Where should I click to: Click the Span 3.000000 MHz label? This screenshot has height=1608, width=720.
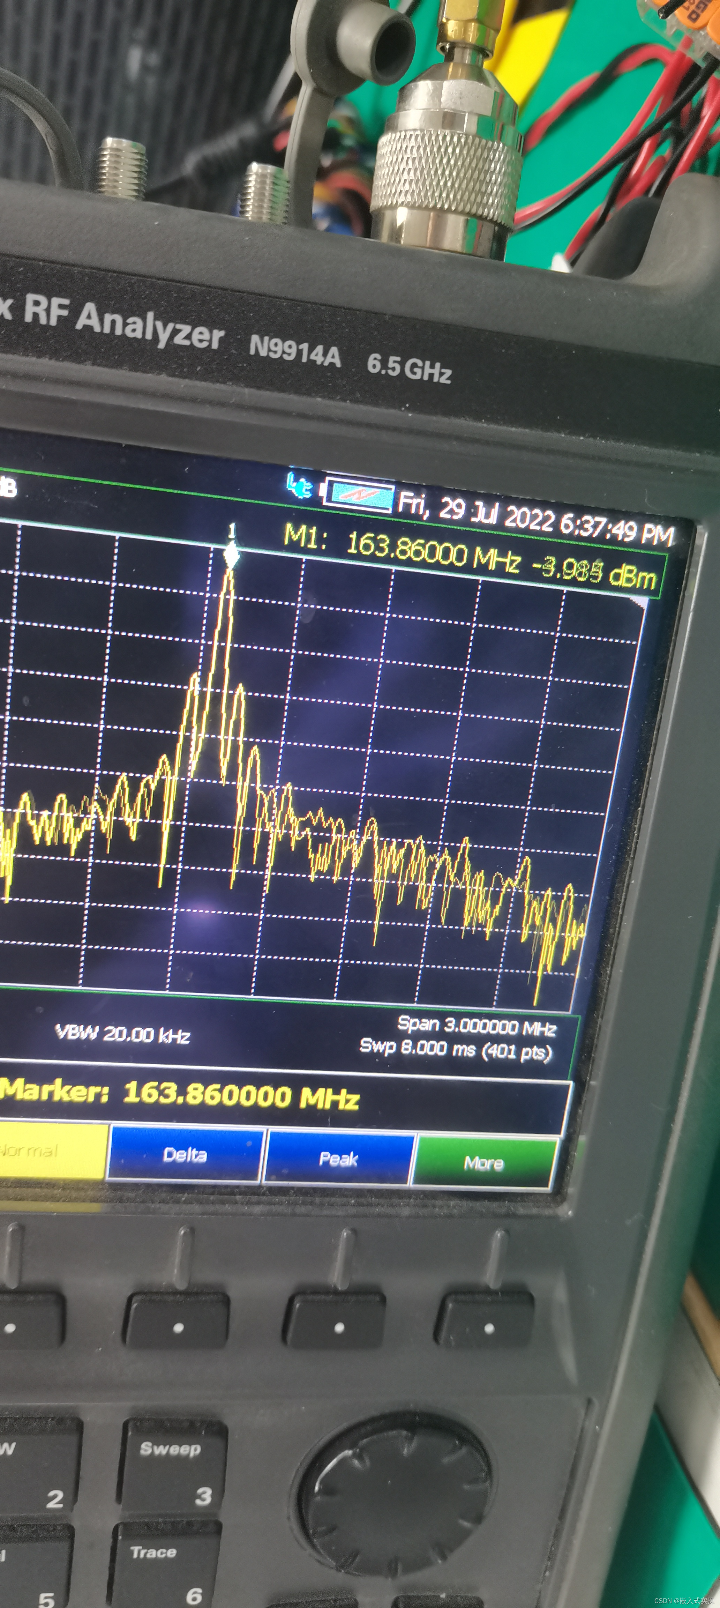[x=477, y=1025]
